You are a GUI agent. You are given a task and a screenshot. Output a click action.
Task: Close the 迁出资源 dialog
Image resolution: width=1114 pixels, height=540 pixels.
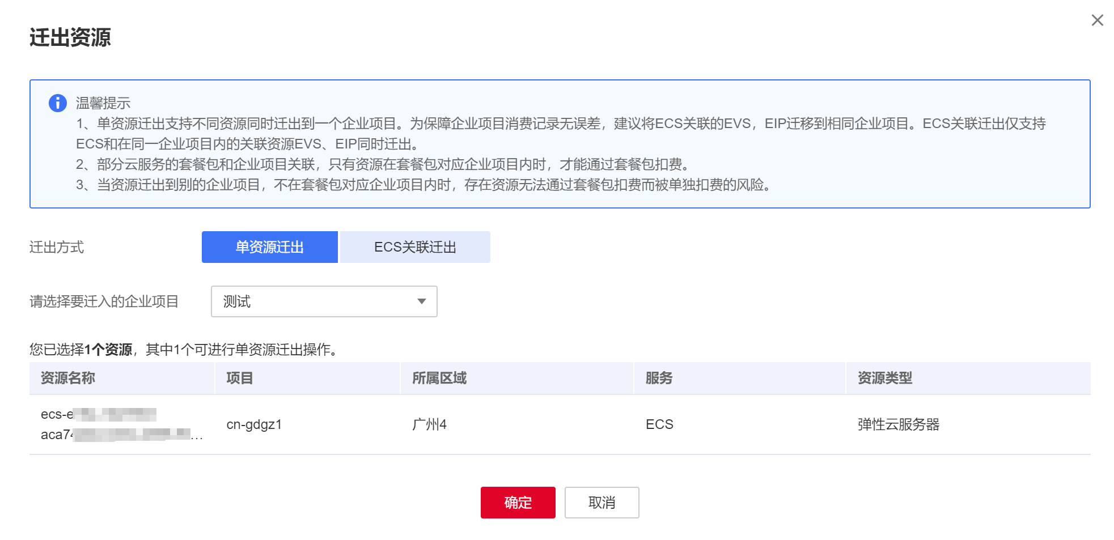coord(1097,20)
